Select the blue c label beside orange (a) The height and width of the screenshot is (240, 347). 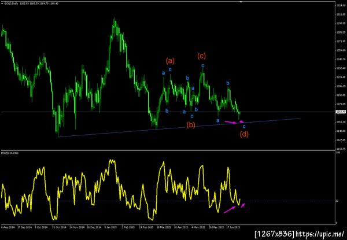coord(170,69)
